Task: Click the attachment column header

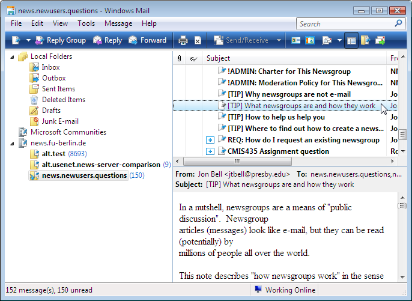Action: point(179,58)
